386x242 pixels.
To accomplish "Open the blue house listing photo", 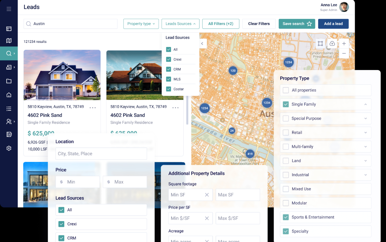I will tap(62, 75).
